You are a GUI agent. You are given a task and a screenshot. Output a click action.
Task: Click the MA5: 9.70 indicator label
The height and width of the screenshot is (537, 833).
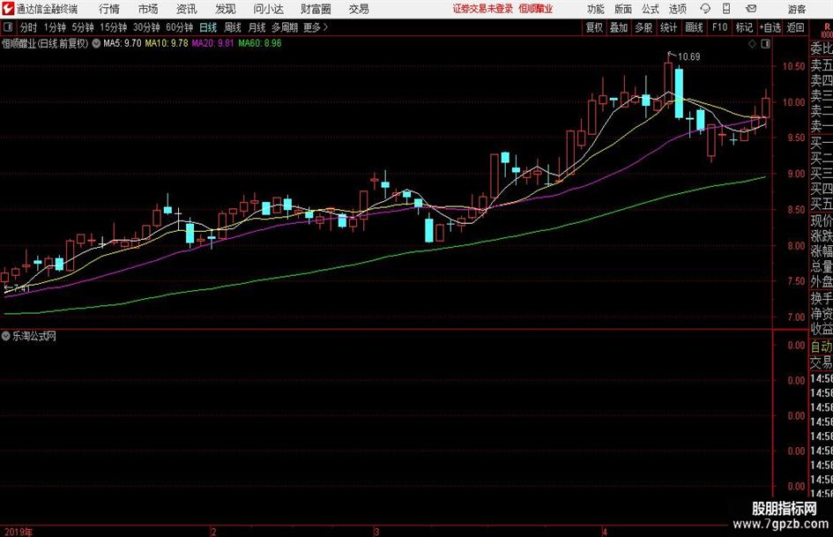click(x=123, y=43)
